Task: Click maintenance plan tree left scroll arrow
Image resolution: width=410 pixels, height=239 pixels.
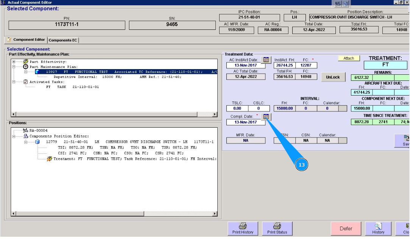Action: click(14, 114)
